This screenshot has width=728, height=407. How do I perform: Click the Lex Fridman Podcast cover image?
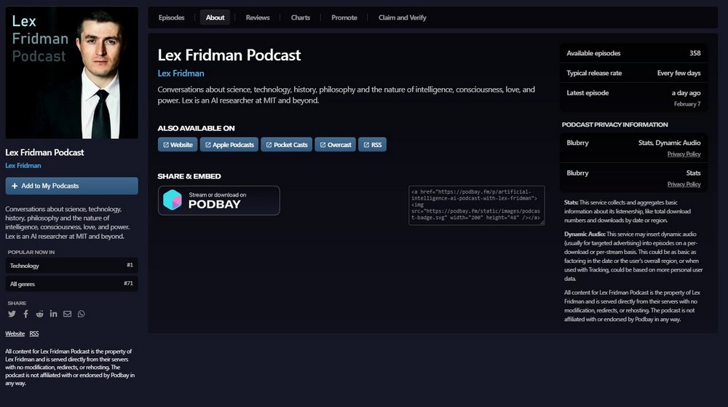[71, 72]
